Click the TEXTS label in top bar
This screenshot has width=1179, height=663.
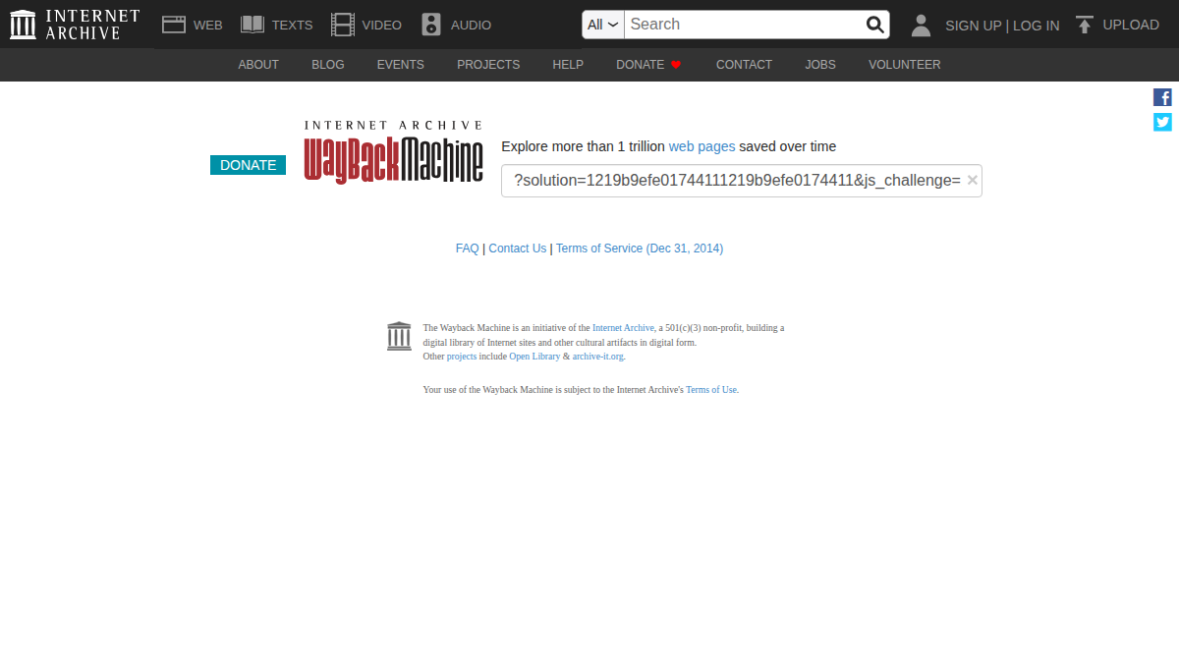(x=293, y=26)
